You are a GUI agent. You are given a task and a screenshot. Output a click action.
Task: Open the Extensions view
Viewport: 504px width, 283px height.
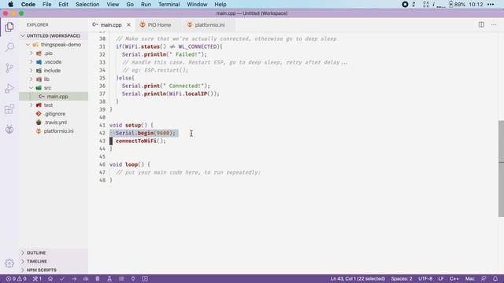(9, 109)
